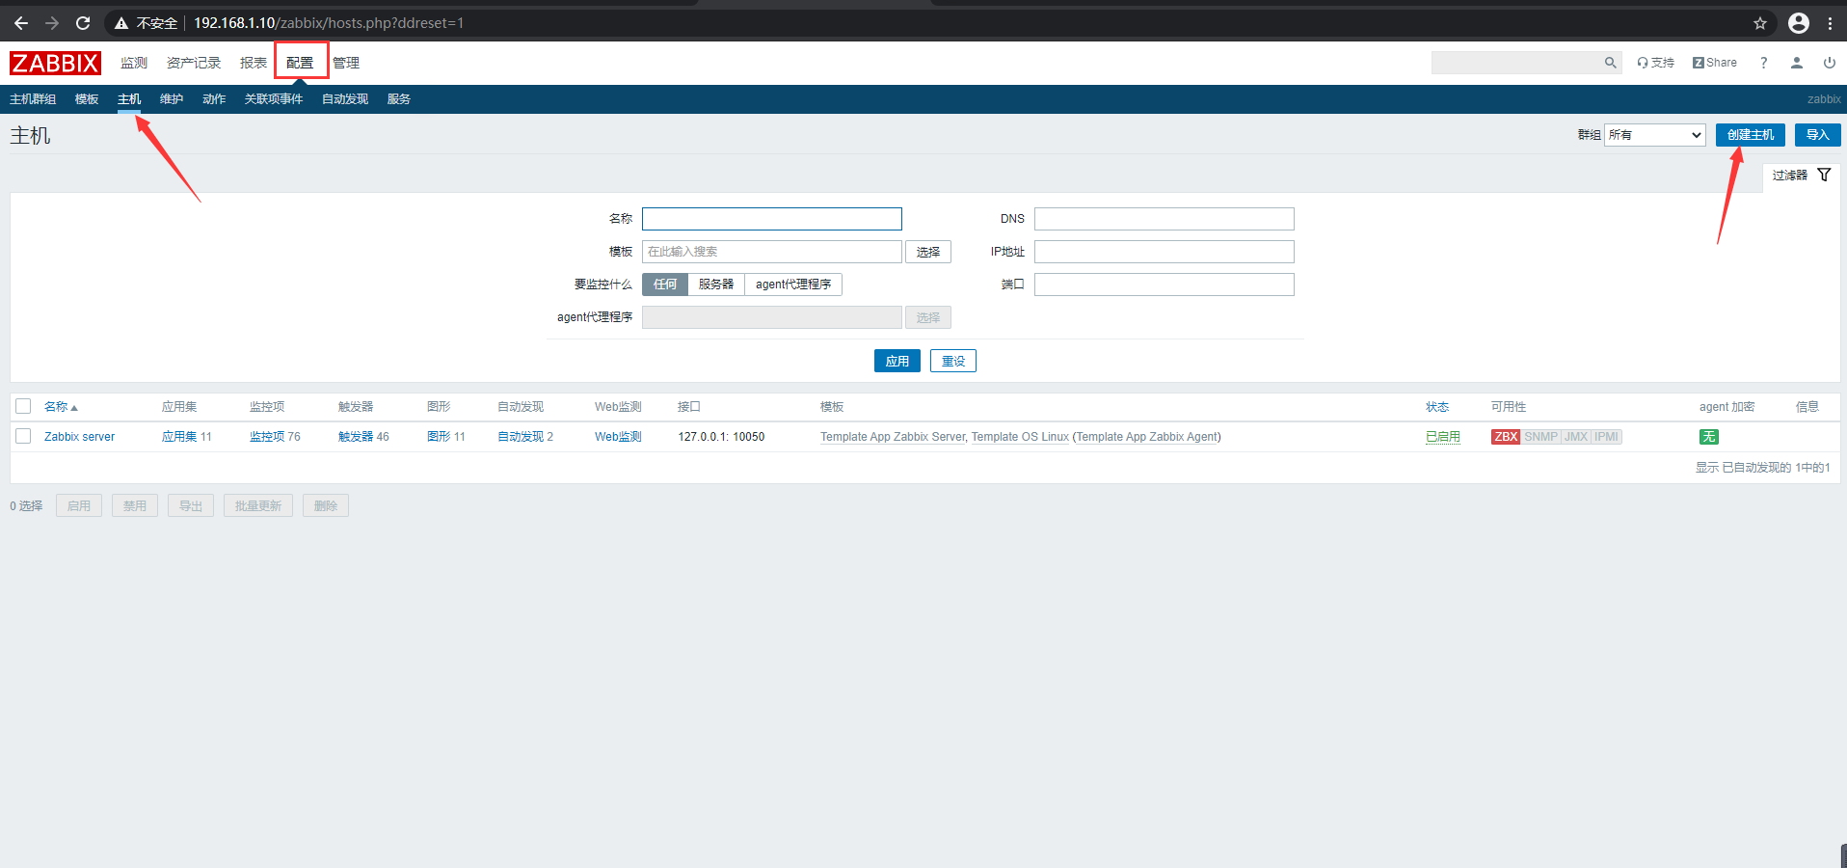Sort hosts by 状态 column
The width and height of the screenshot is (1847, 868).
point(1437,407)
